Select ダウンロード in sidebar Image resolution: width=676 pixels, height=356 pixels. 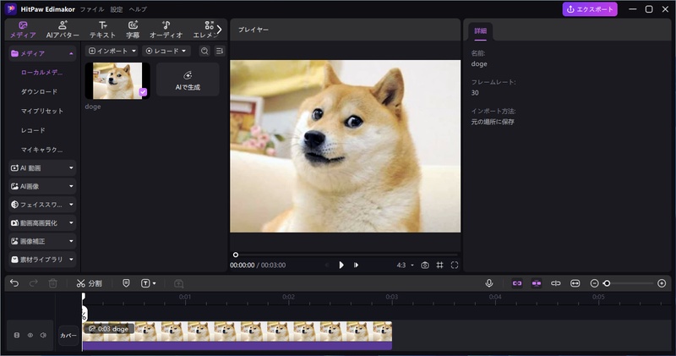click(x=39, y=91)
